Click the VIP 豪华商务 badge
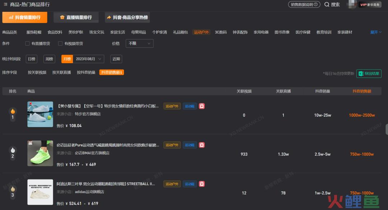This screenshot has height=210, width=388. [370, 4]
